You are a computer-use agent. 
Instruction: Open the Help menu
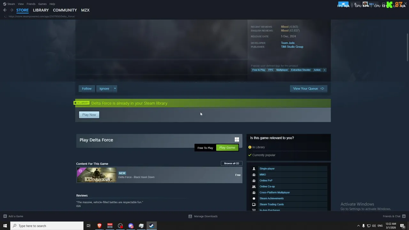[x=52, y=4]
